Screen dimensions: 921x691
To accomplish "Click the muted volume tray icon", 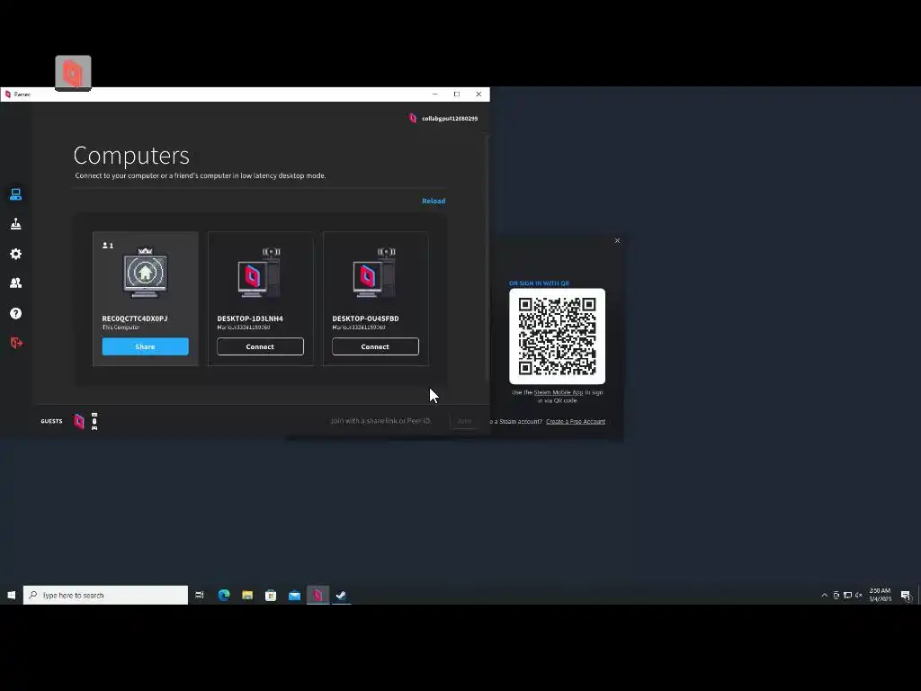I will (859, 596).
